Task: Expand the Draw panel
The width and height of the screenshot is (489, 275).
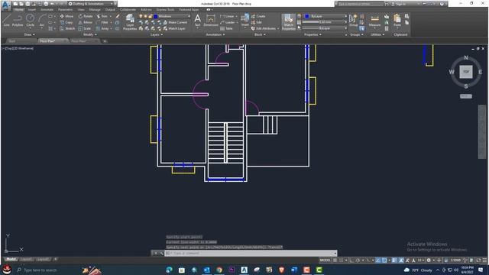Action: 30,34
